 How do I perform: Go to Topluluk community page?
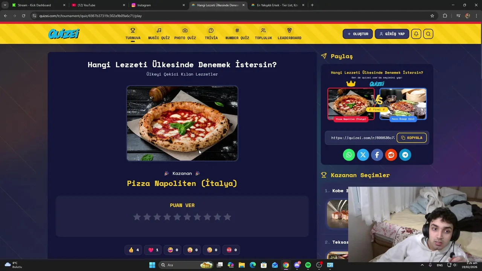(263, 34)
